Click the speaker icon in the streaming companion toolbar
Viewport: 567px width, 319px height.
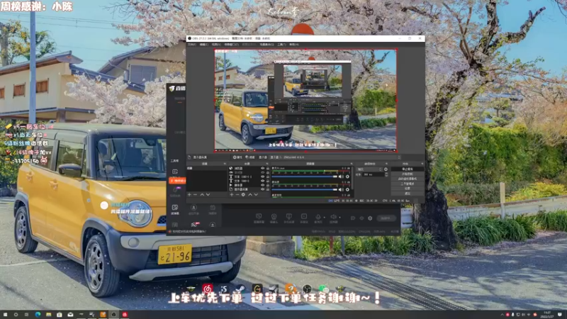[333, 218]
